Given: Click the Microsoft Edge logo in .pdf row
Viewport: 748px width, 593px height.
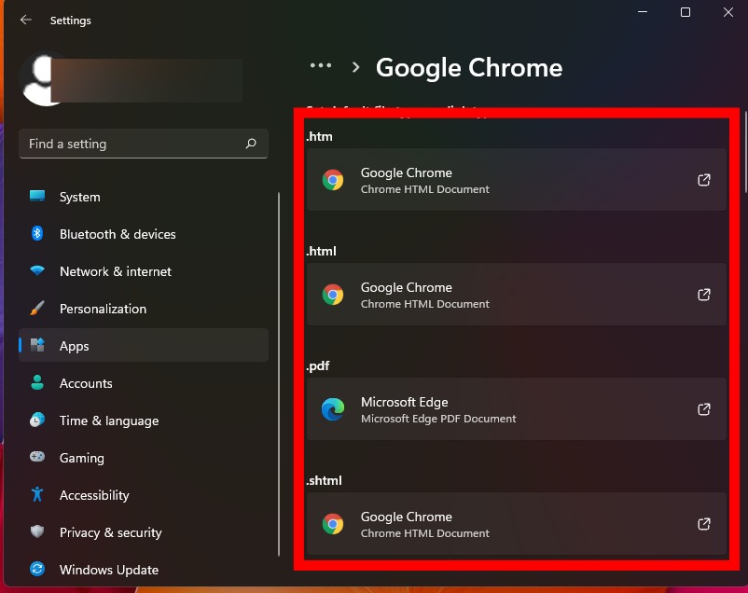Looking at the screenshot, I should pyautogui.click(x=333, y=408).
